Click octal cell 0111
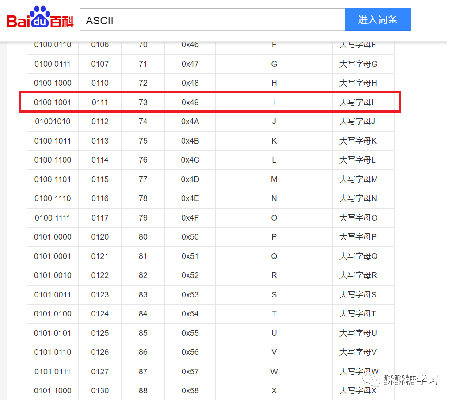The width and height of the screenshot is (453, 400). point(100,102)
